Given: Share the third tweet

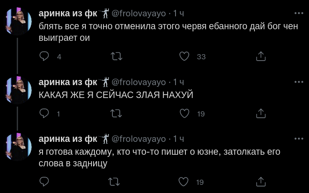Looking at the screenshot, I should pyautogui.click(x=261, y=182).
